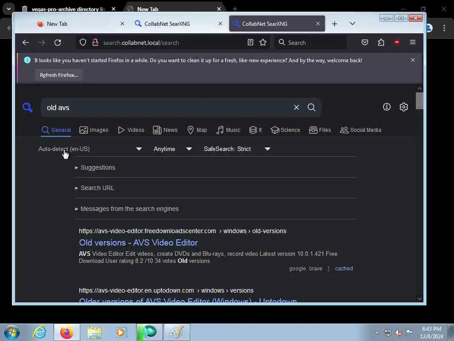Go back using Firefox back arrow
Image resolution: width=454 pixels, height=341 pixels.
click(25, 43)
